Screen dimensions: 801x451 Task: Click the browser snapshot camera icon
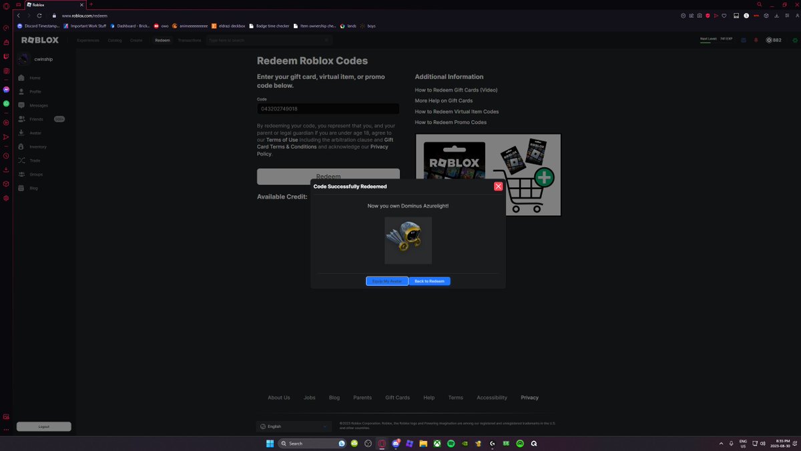(699, 15)
